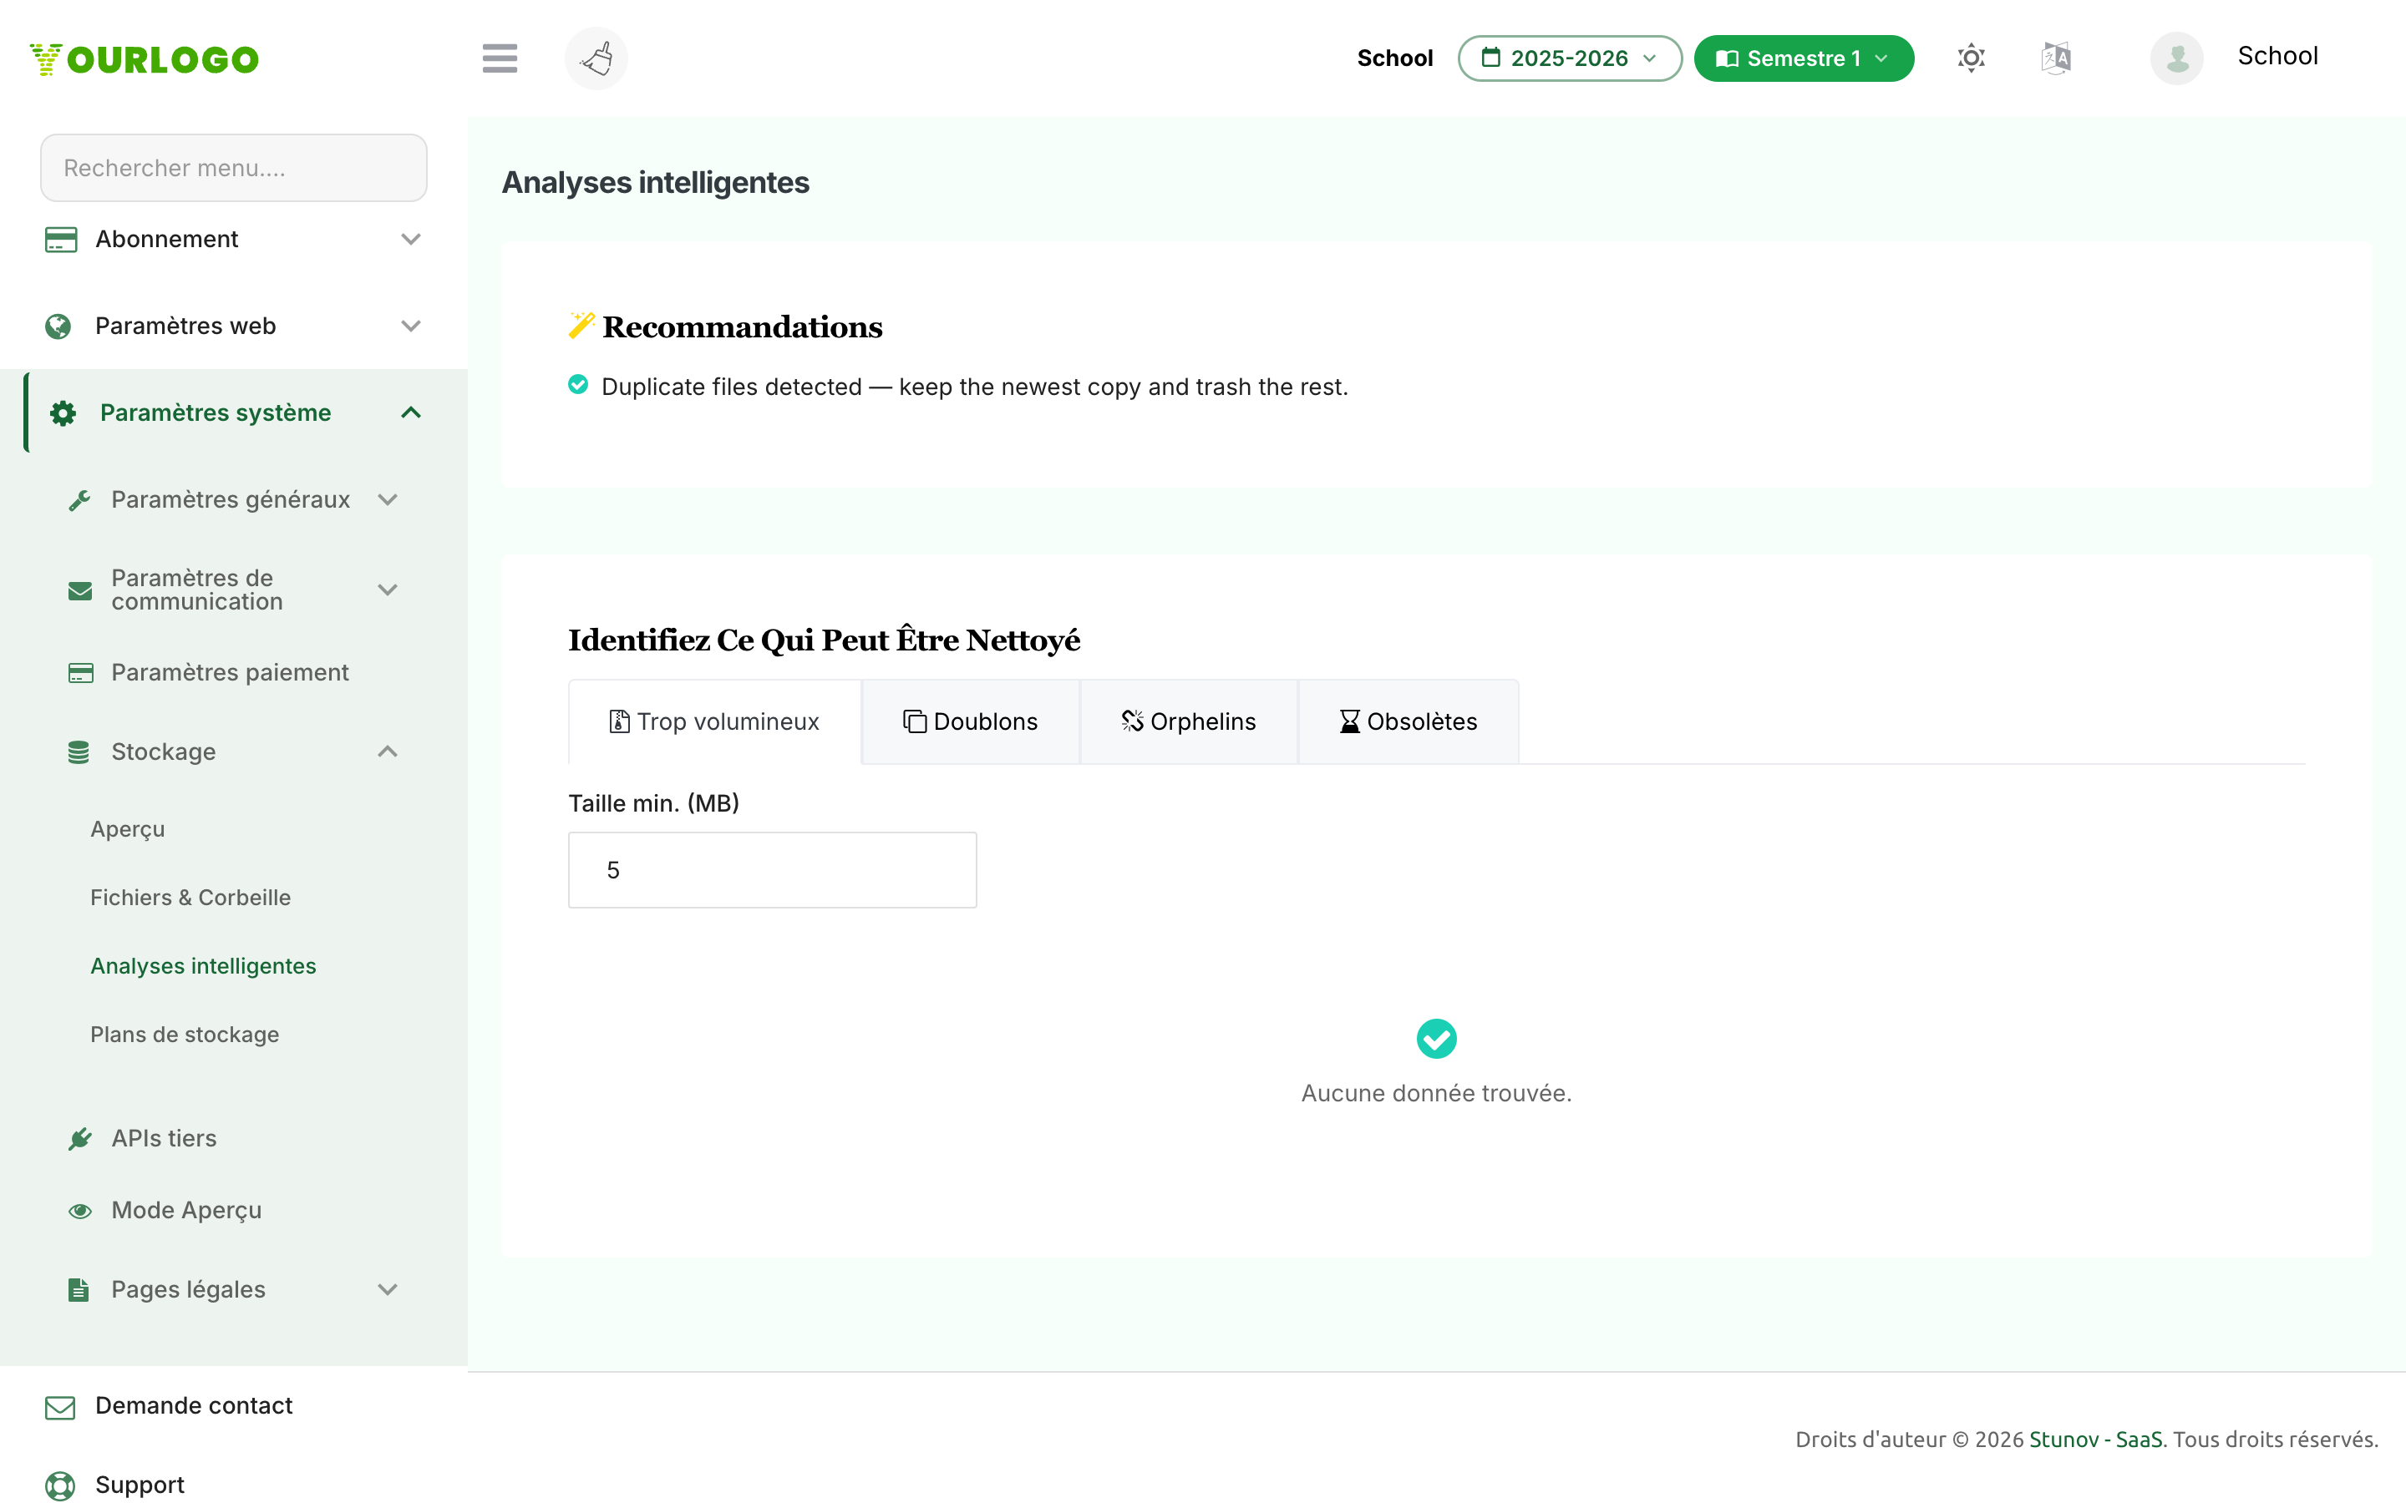The image size is (2406, 1503).
Task: Select the Obsolètes tab
Action: (1408, 721)
